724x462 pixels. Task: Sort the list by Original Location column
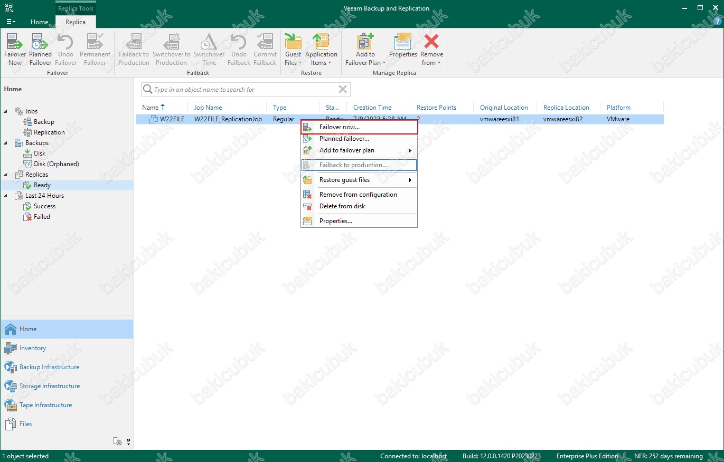(504, 108)
